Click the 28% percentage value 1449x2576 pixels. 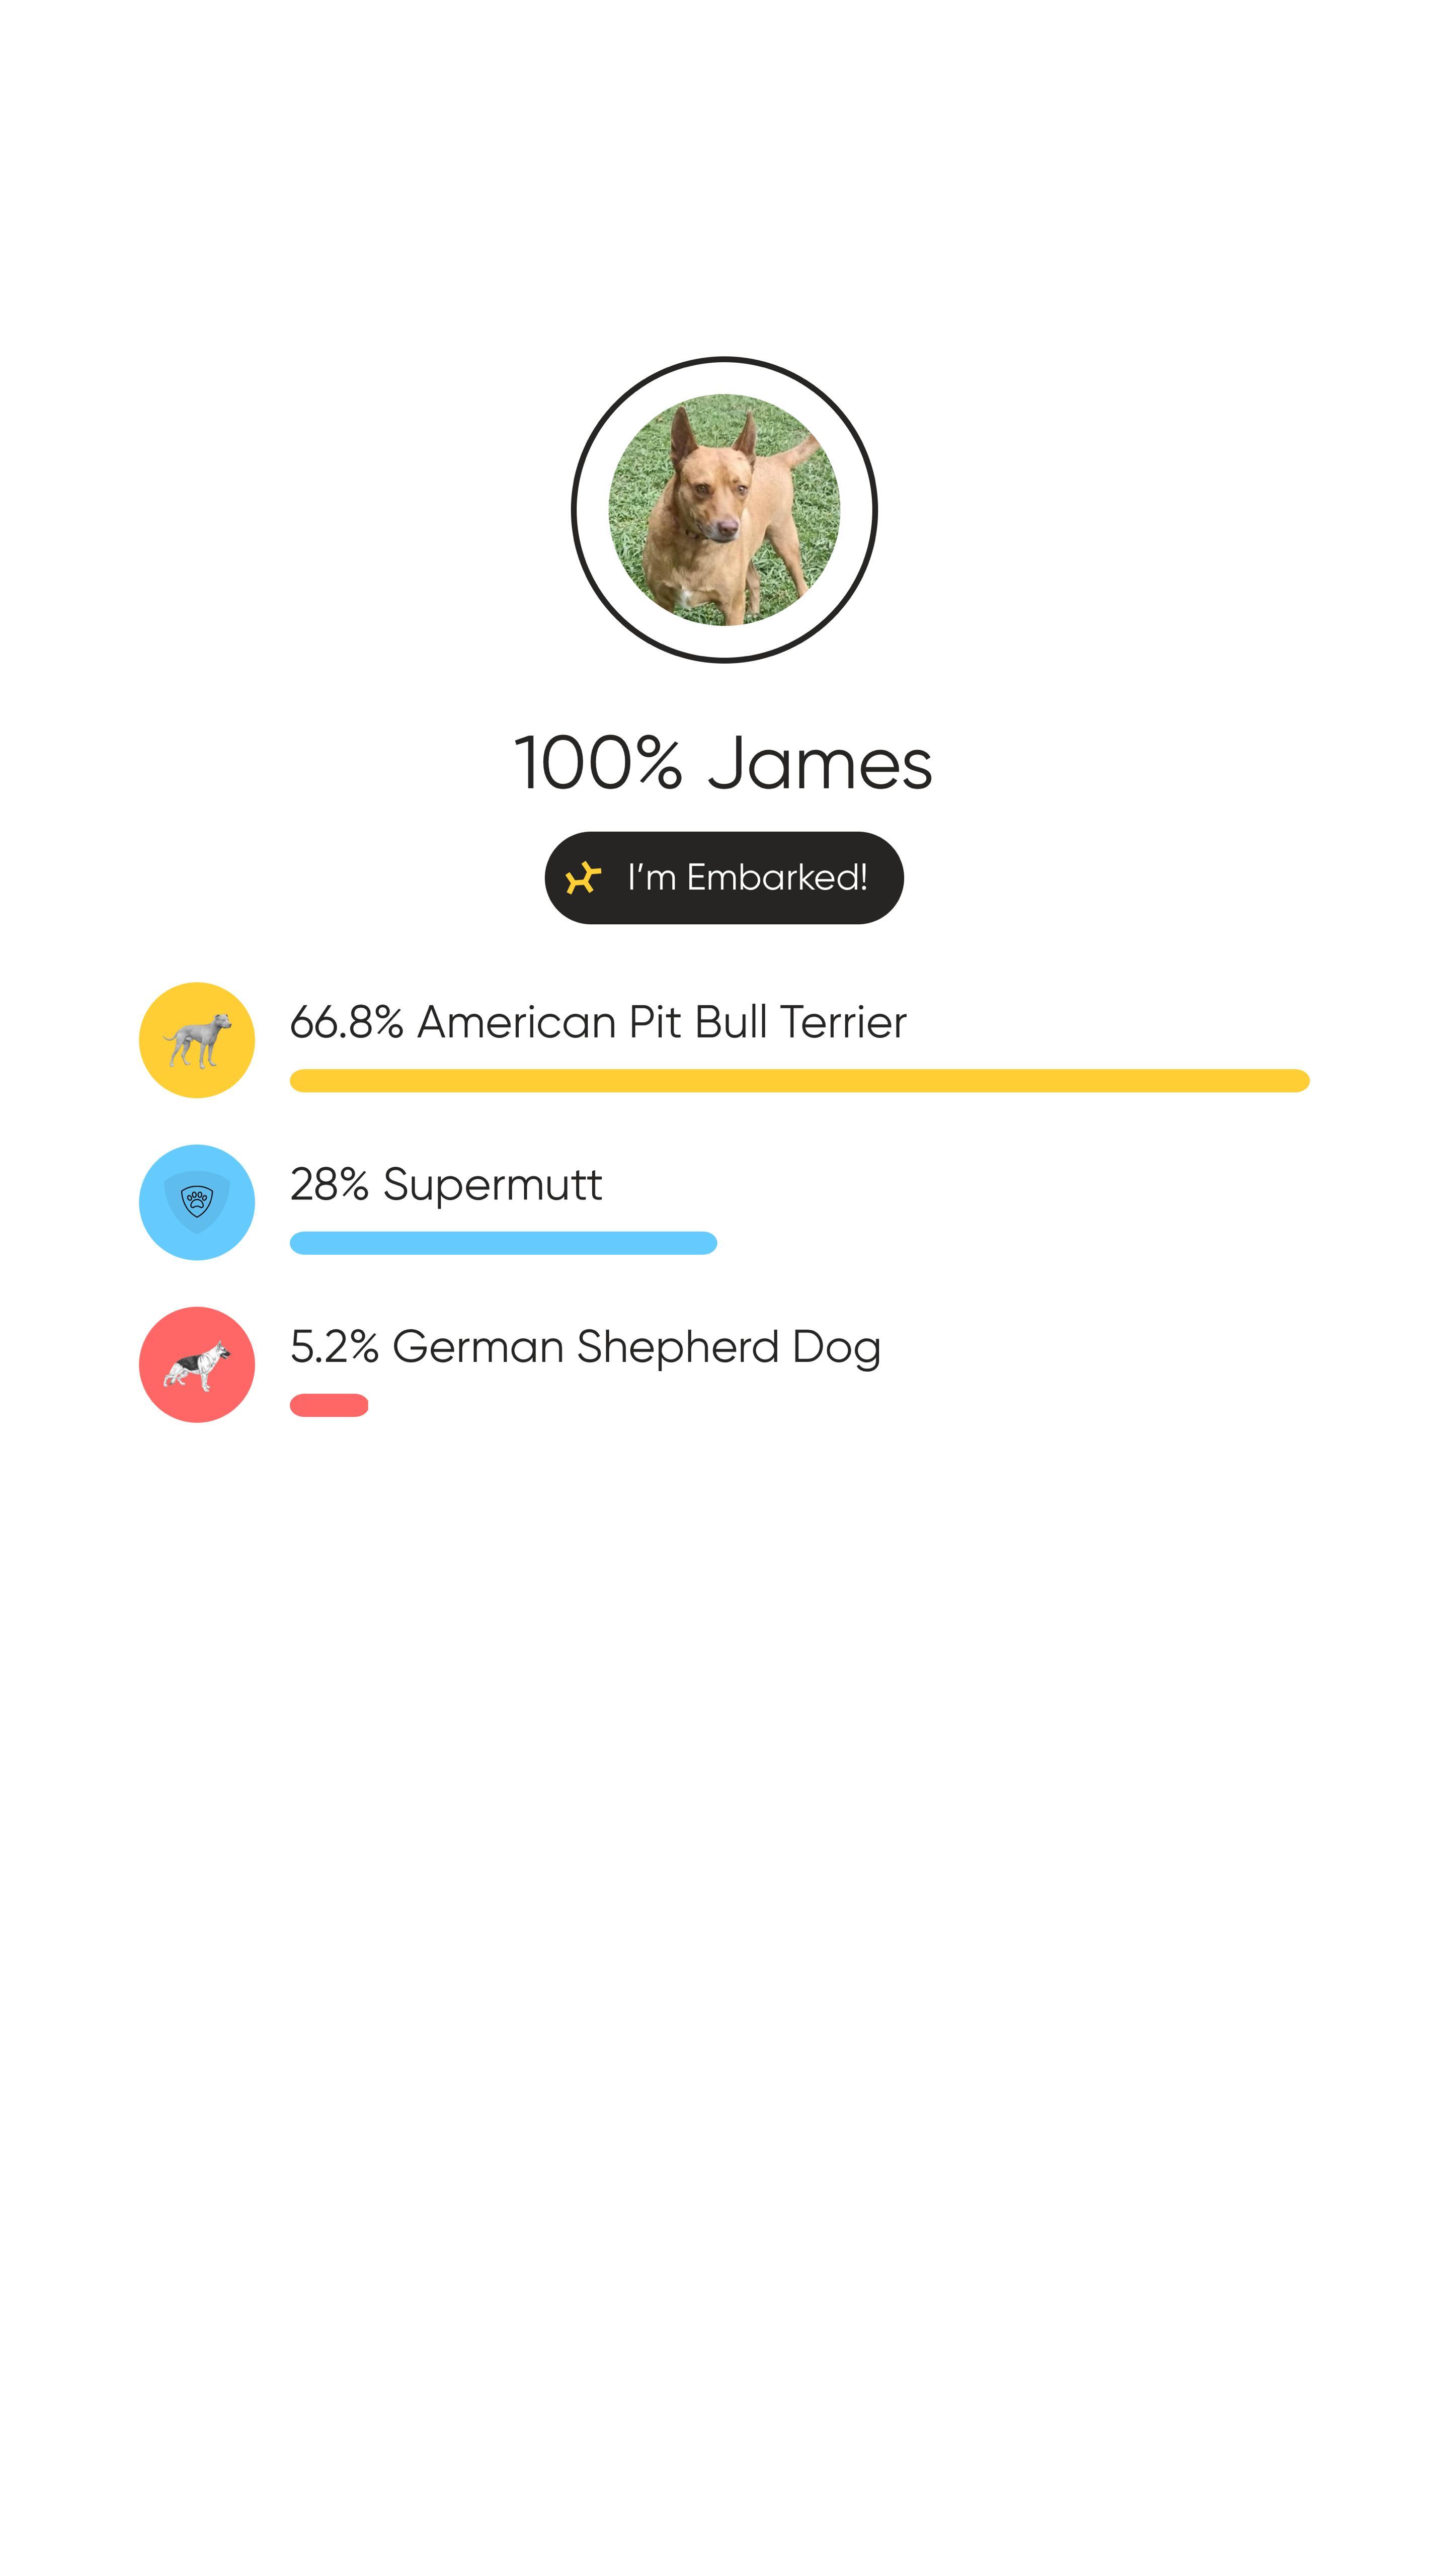[329, 1185]
